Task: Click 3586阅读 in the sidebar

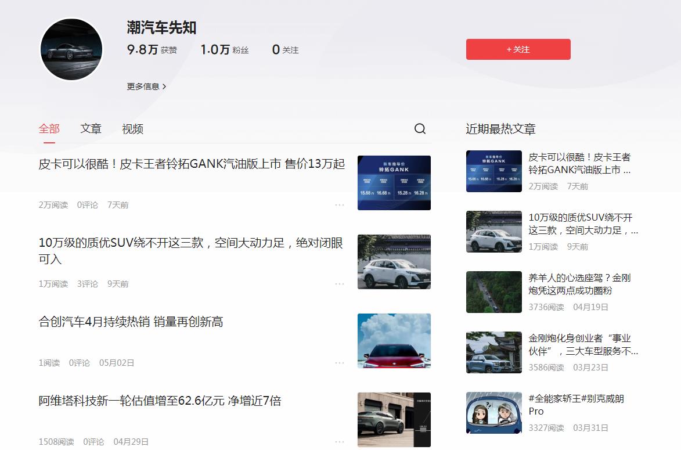Action: coord(546,368)
